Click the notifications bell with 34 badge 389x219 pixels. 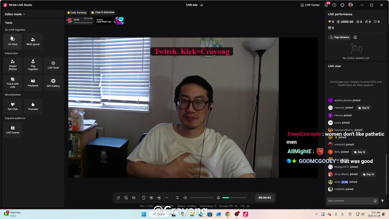[326, 5]
